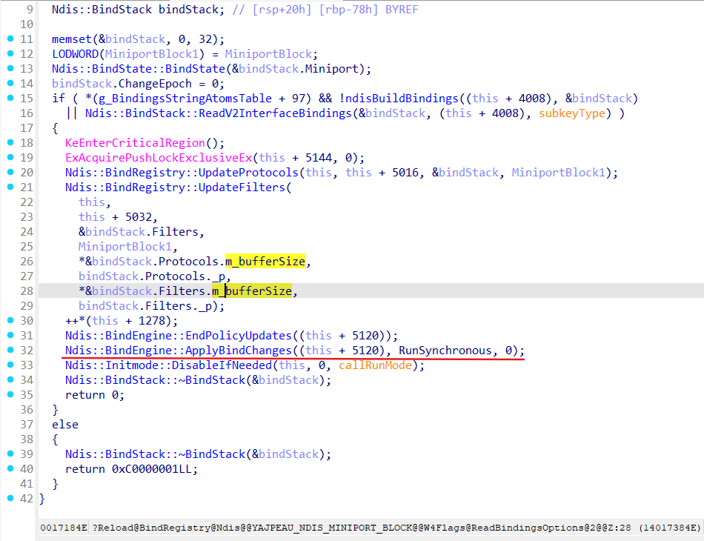Toggle the breakpoint dot on line 11
This screenshot has height=541, width=704.
(10, 39)
